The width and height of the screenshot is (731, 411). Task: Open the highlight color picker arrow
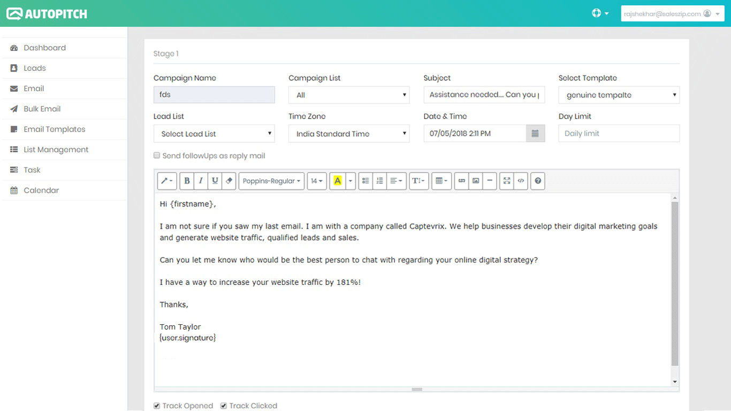(x=351, y=181)
